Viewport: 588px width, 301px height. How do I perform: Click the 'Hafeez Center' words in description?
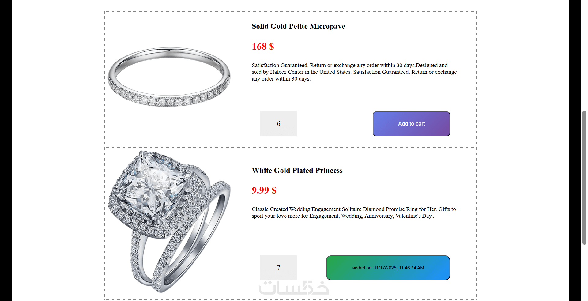click(x=286, y=72)
